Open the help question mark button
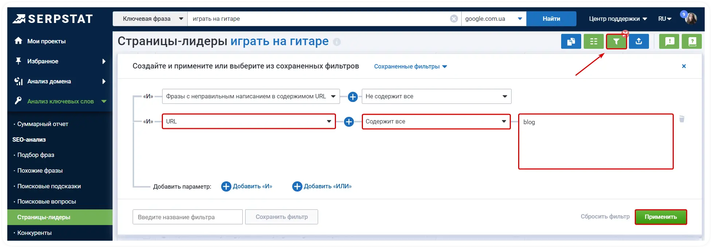Viewport: 712px width, 248px height. [x=692, y=42]
